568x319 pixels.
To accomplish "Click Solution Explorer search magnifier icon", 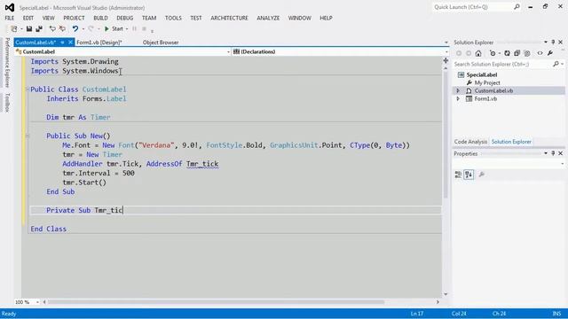I will tap(556, 64).
